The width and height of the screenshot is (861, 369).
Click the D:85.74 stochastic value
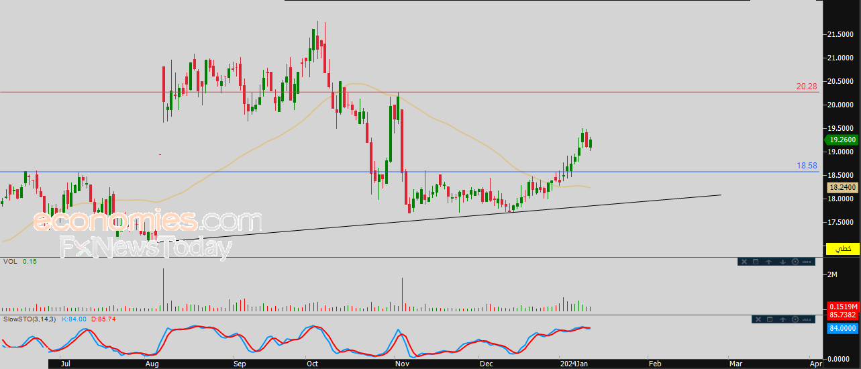tap(103, 319)
